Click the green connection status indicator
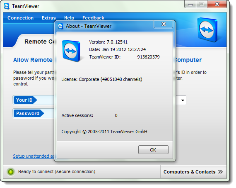The height and width of the screenshot is (188, 236). [x=11, y=172]
